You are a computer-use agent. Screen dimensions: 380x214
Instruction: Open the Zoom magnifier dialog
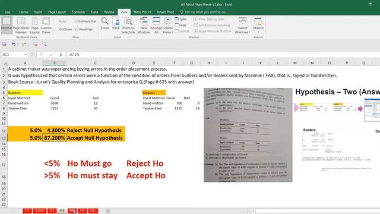[x=104, y=24]
